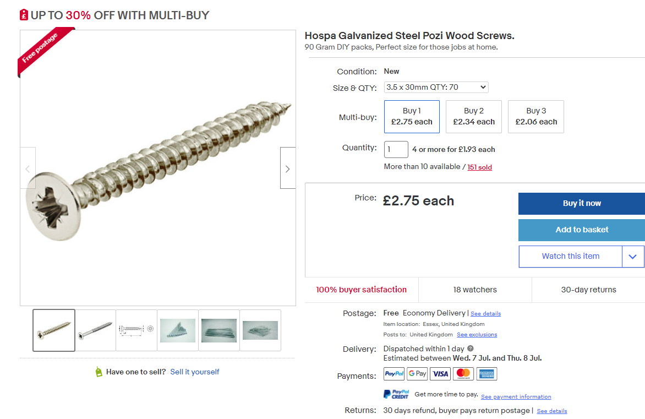This screenshot has width=645, height=419.
Task: Click the Quantity input field
Action: pyautogui.click(x=396, y=149)
